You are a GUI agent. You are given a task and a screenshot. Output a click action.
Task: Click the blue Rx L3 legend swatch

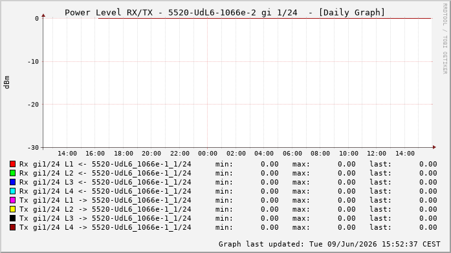click(12, 182)
